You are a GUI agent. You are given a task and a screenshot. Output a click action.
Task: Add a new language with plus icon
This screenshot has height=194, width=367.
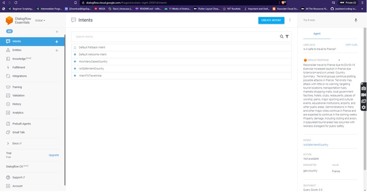(57, 32)
